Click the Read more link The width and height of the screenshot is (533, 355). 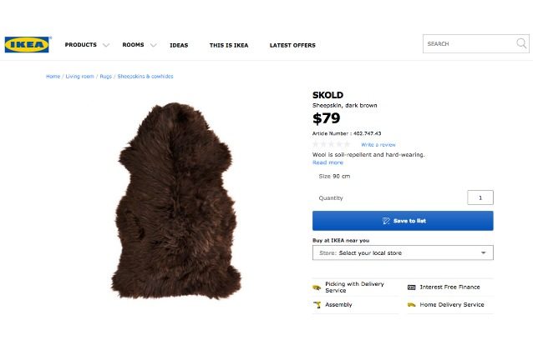point(327,162)
